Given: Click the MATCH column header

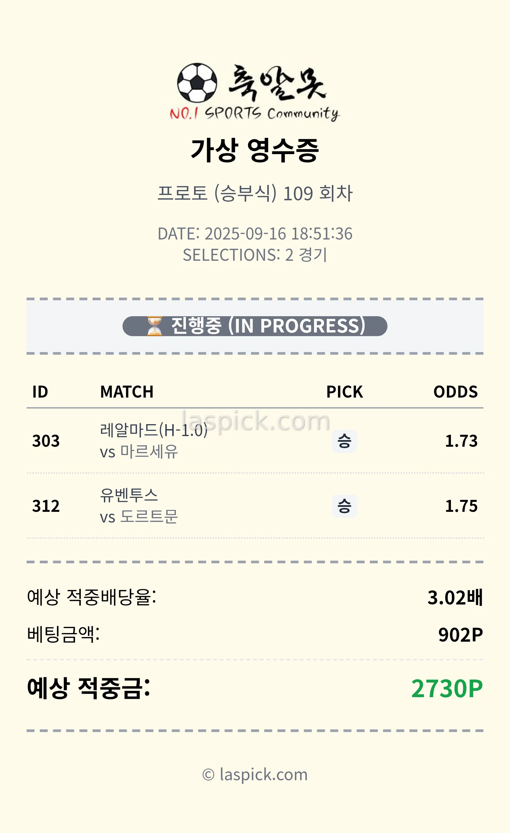Looking at the screenshot, I should pyautogui.click(x=127, y=392).
